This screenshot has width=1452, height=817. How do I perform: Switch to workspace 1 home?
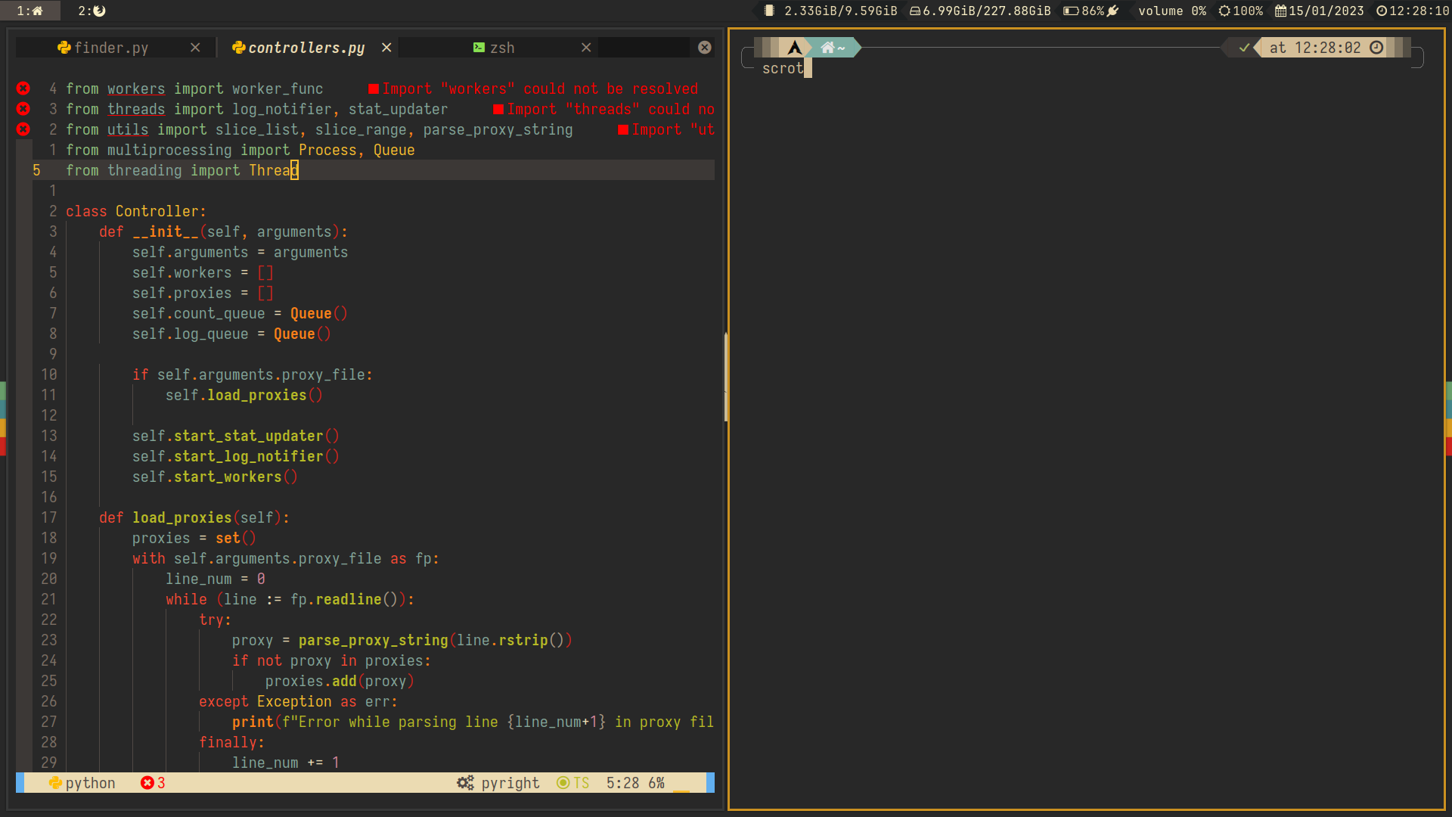pos(30,11)
